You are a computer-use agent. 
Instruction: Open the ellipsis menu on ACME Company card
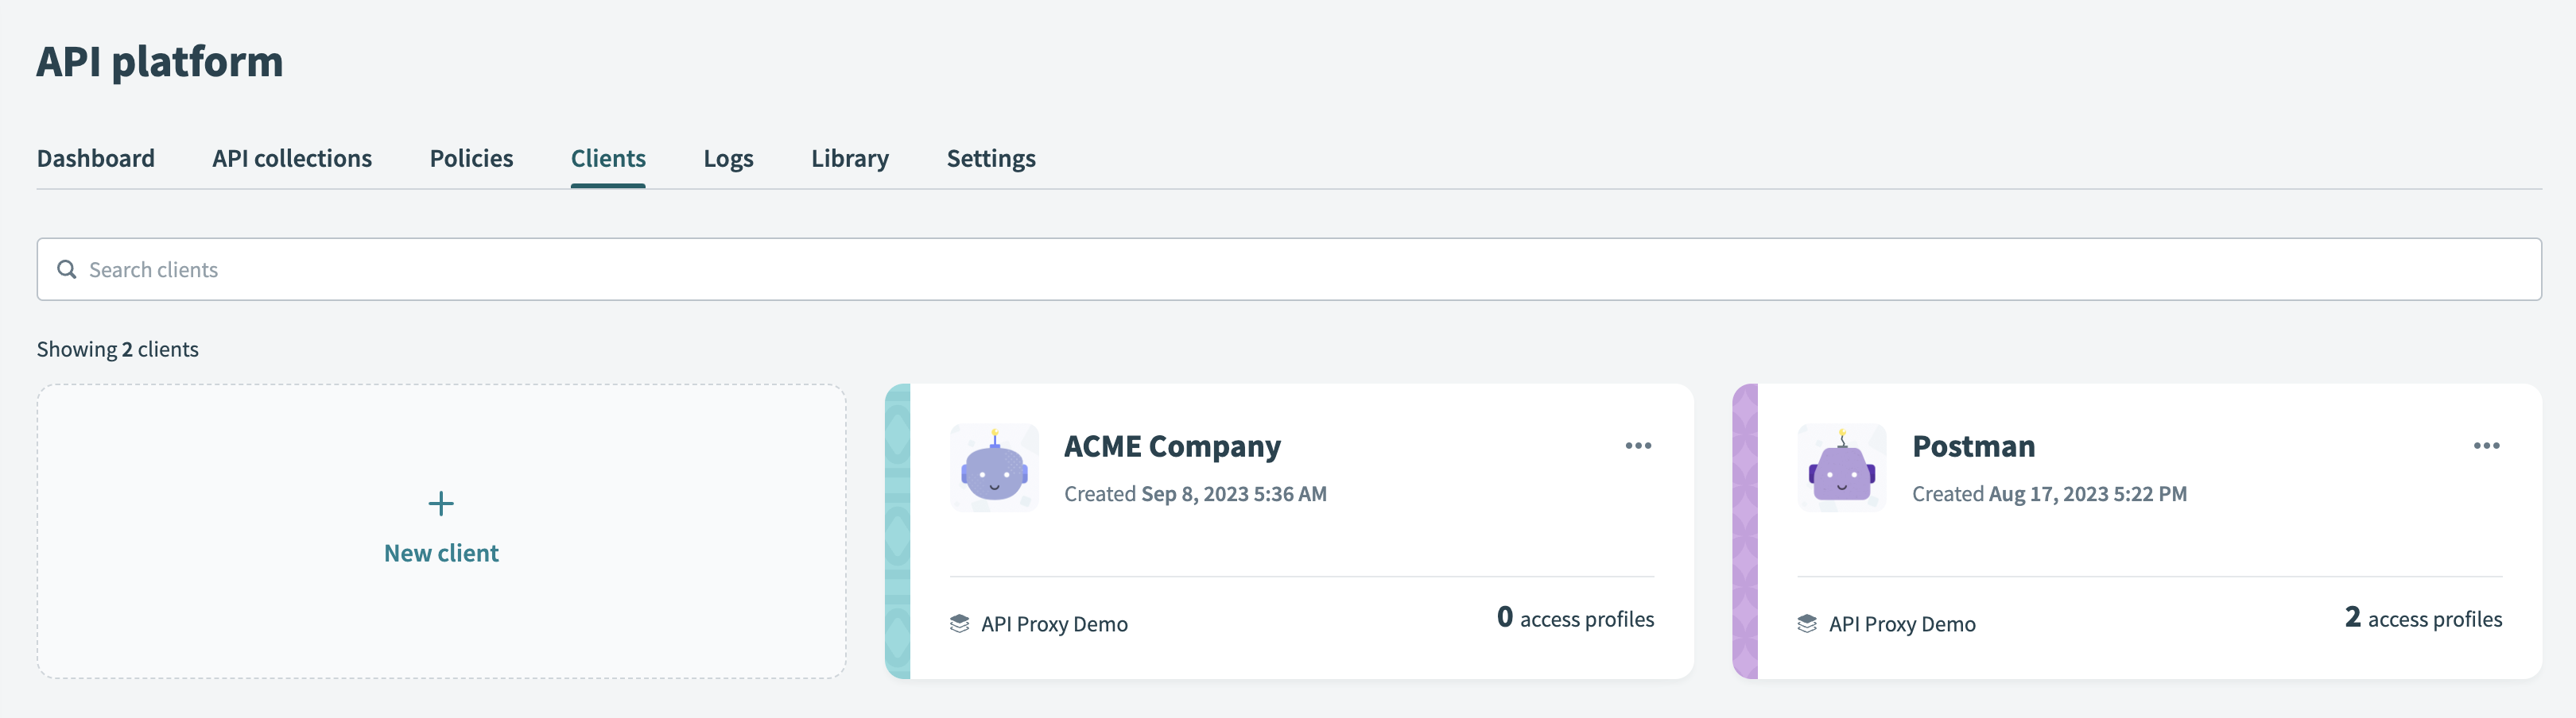(1637, 446)
